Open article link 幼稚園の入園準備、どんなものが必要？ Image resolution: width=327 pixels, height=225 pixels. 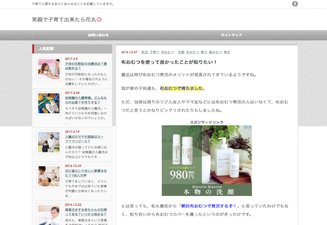(86, 100)
